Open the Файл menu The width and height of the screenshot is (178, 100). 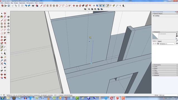click(x=2, y=3)
